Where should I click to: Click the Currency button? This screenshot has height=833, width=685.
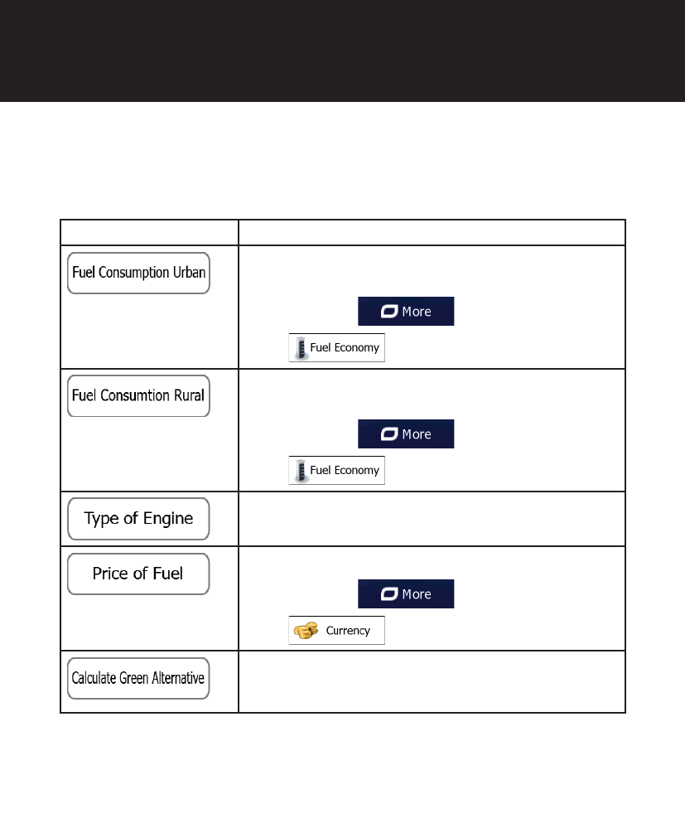336,631
